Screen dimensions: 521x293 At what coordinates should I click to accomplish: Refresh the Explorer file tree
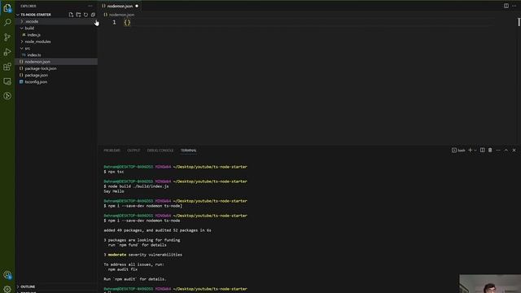[85, 15]
